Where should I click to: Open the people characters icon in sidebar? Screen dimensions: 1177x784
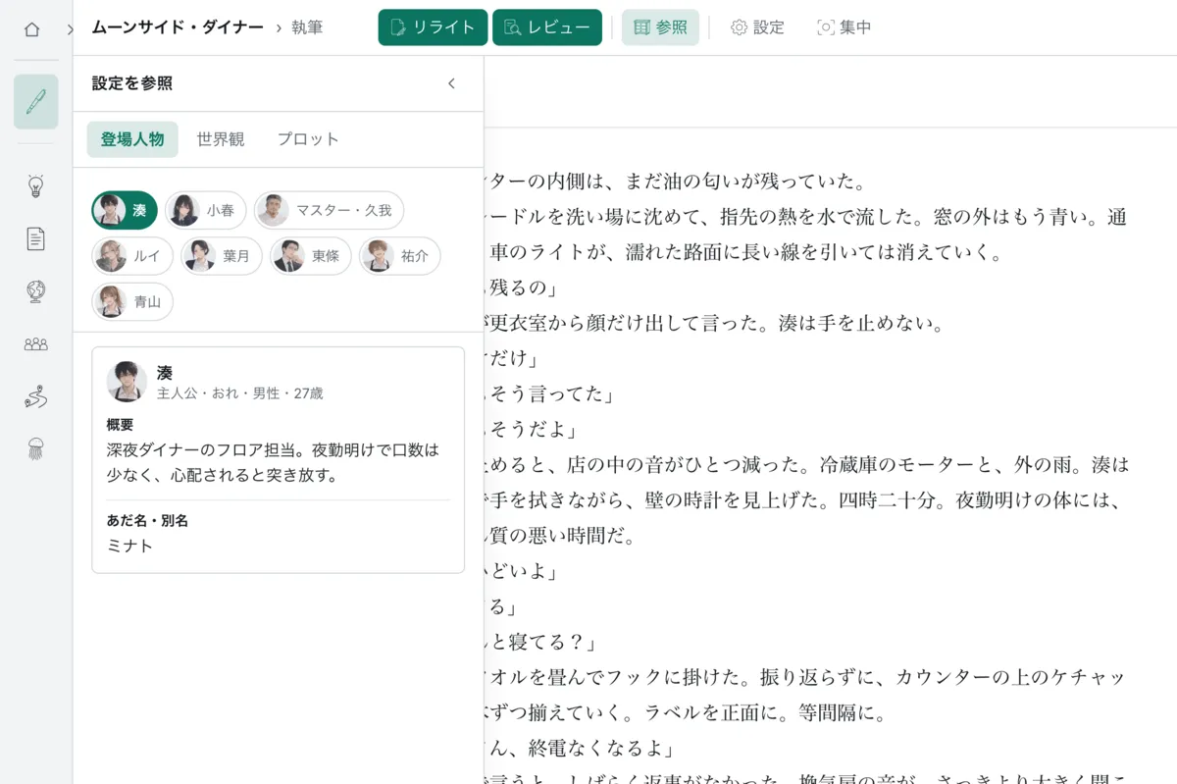click(36, 344)
